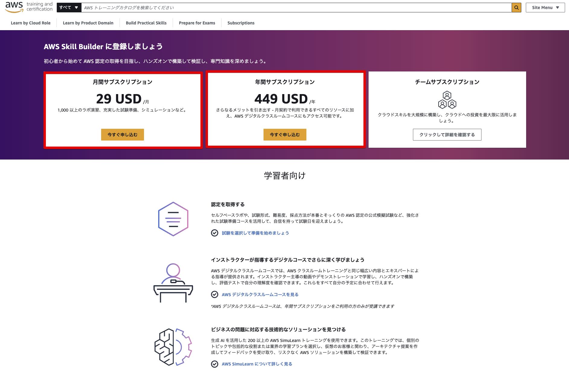Screen dimensions: 569x386
Task: Click the チームサブスクリプション card title
Action: [x=447, y=82]
